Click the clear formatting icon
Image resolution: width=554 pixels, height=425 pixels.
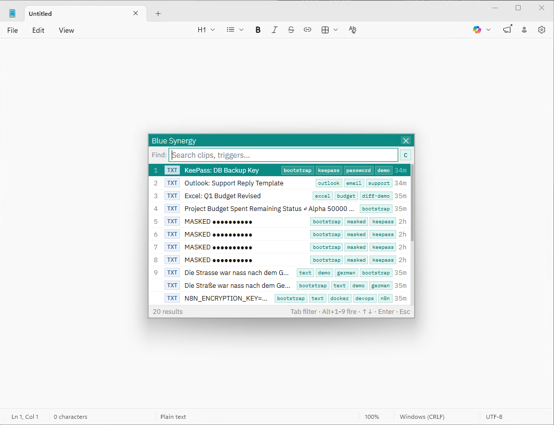click(352, 30)
